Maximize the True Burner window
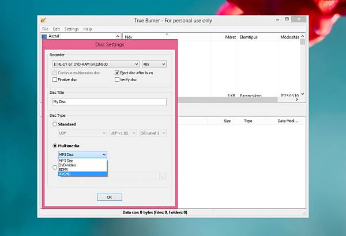The image size is (346, 236). coord(287,19)
